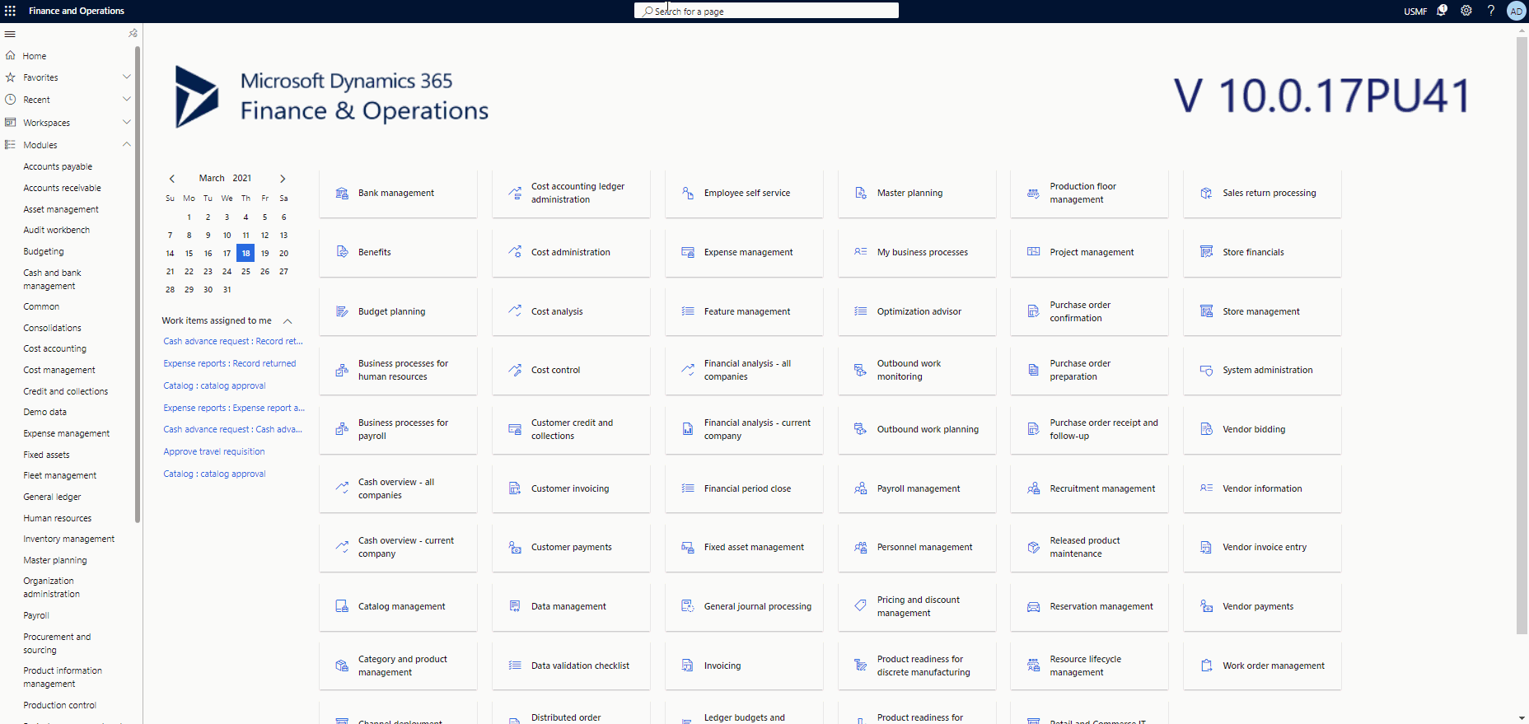Click the Payroll management tile icon
This screenshot has width=1529, height=724.
click(x=861, y=488)
